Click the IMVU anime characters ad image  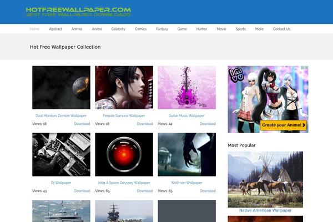[x=268, y=99]
